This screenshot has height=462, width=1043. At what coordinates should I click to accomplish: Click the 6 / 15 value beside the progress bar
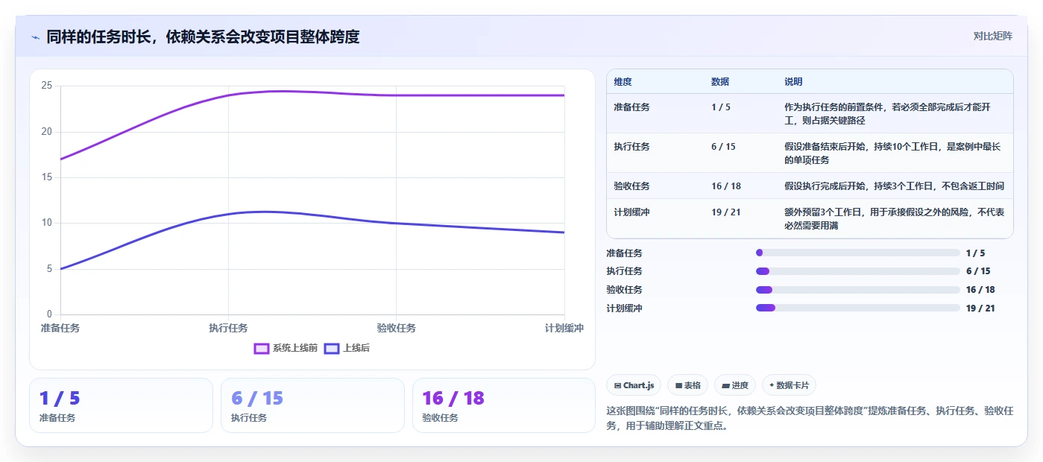pos(978,271)
